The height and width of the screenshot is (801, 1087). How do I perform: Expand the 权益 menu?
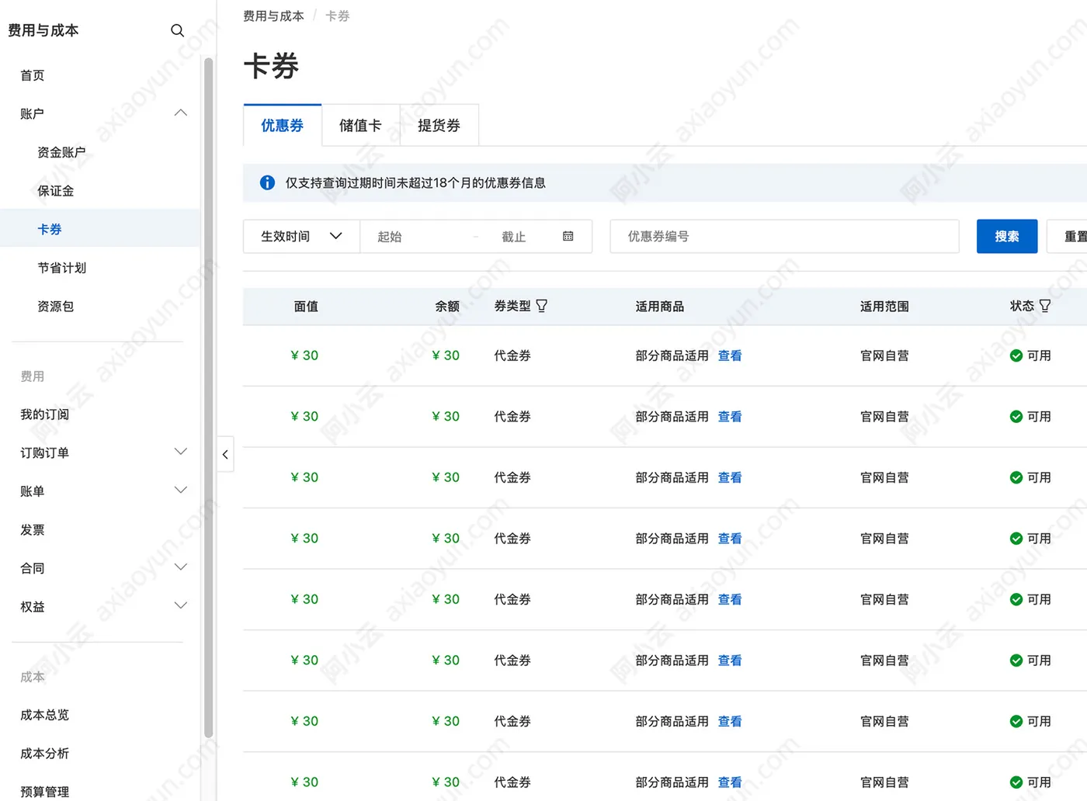click(x=181, y=605)
